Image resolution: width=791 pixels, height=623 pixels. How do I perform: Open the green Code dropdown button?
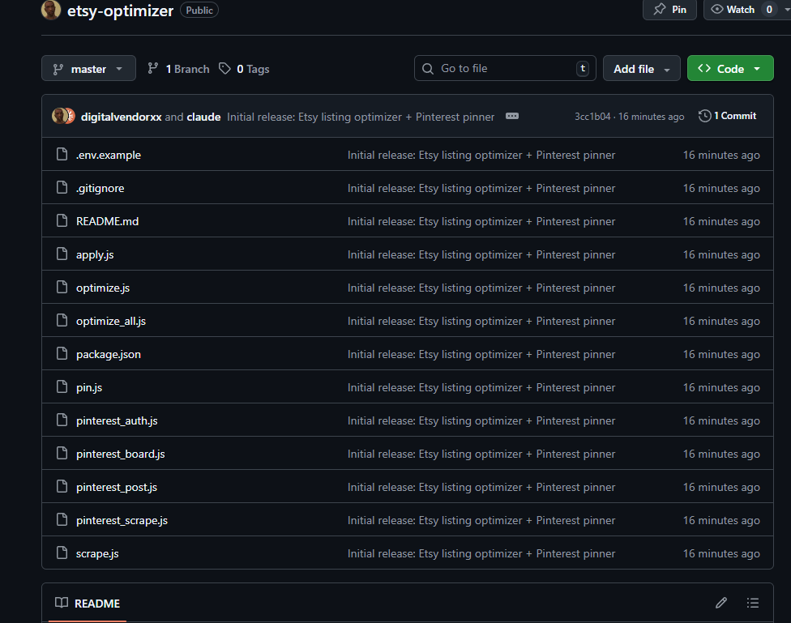pos(730,69)
